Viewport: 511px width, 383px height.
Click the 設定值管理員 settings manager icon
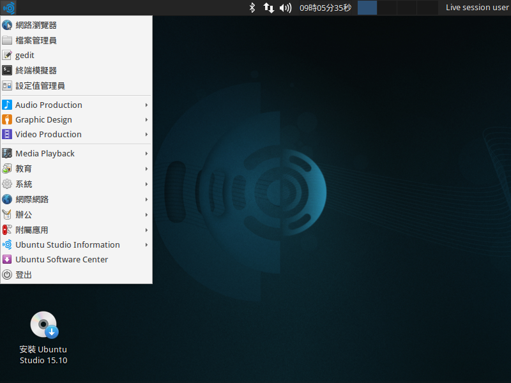7,86
